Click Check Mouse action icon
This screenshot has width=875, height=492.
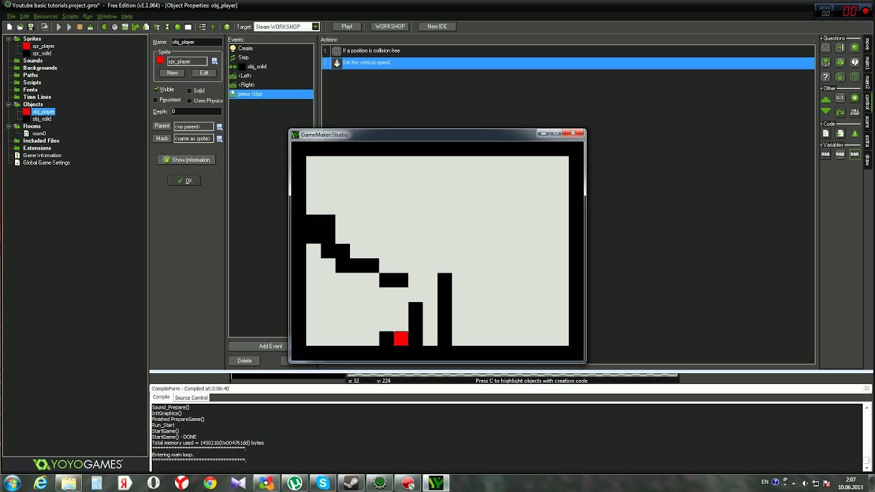(840, 77)
